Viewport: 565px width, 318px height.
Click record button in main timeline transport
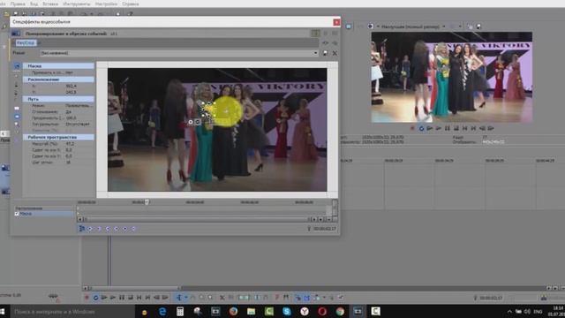coord(87,298)
